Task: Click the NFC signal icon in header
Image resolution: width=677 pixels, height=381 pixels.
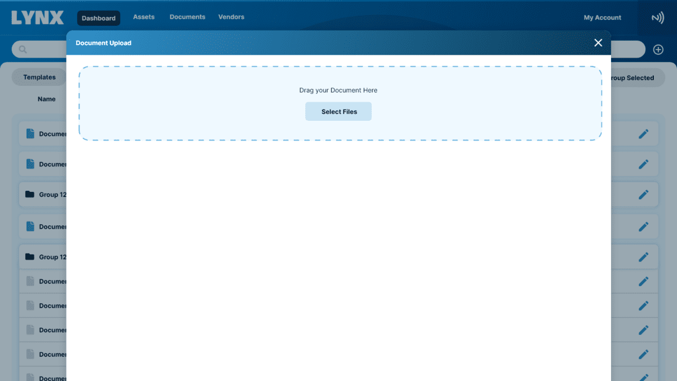Action: click(657, 18)
